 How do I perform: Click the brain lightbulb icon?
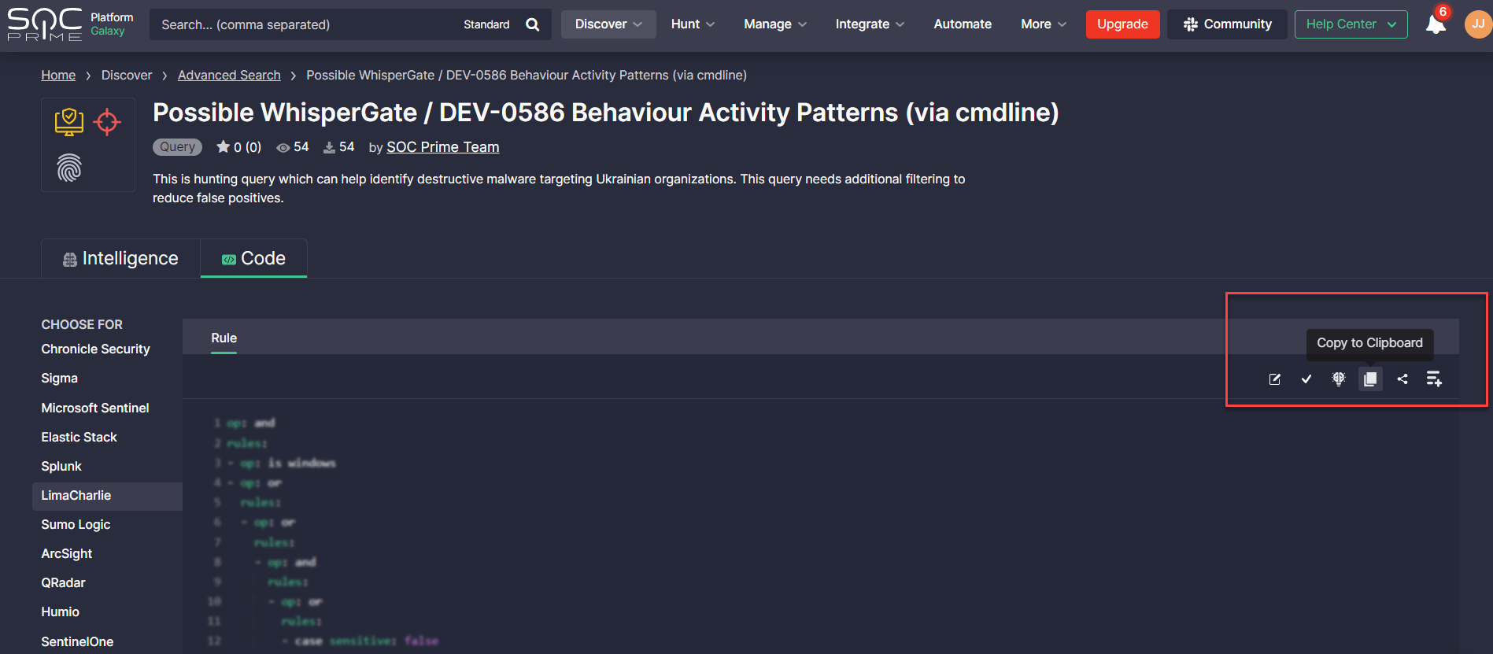[1338, 379]
